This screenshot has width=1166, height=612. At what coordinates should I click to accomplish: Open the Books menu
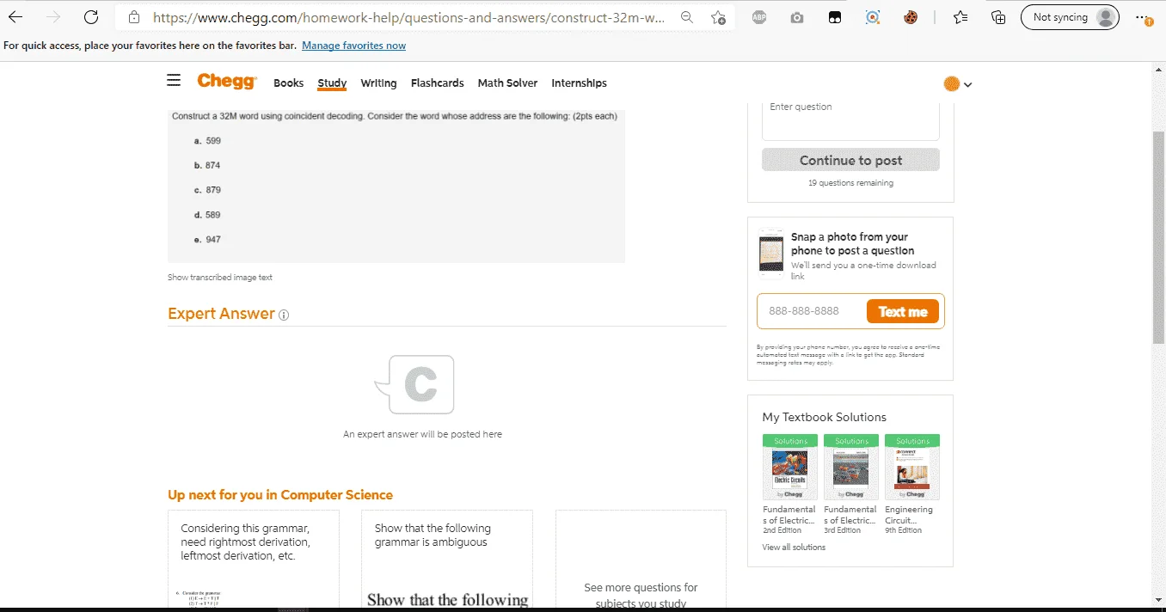coord(288,83)
